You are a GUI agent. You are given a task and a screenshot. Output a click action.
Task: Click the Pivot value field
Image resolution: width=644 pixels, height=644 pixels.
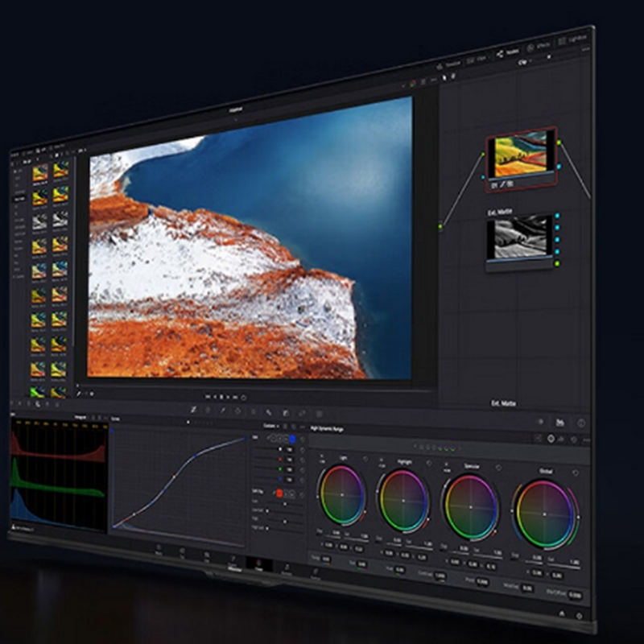[482, 581]
